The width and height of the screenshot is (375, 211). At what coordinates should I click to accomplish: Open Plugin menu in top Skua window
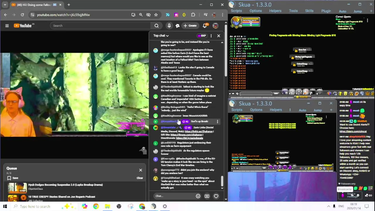(x=326, y=11)
